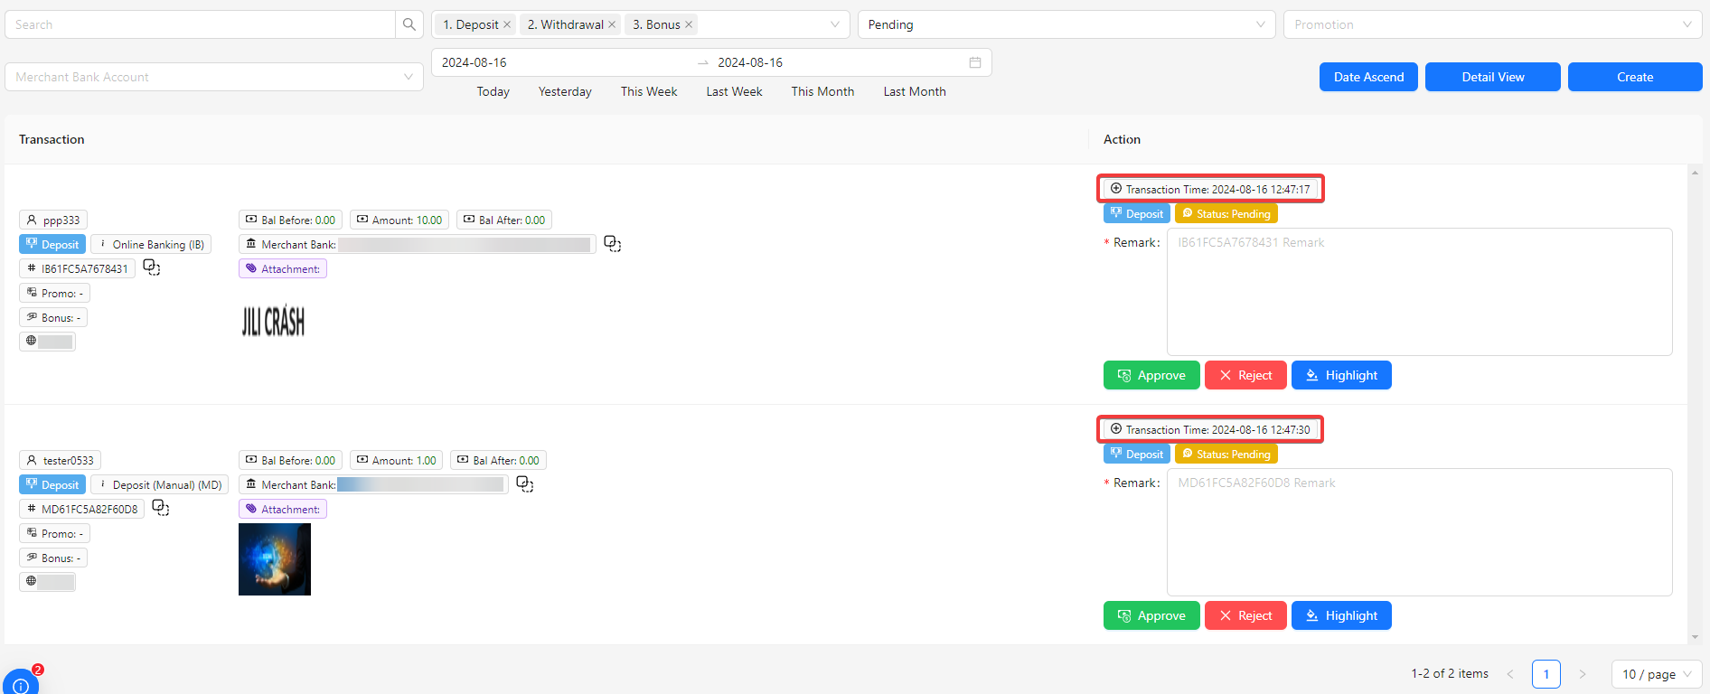Approve the ppp333 deposit

(x=1151, y=375)
